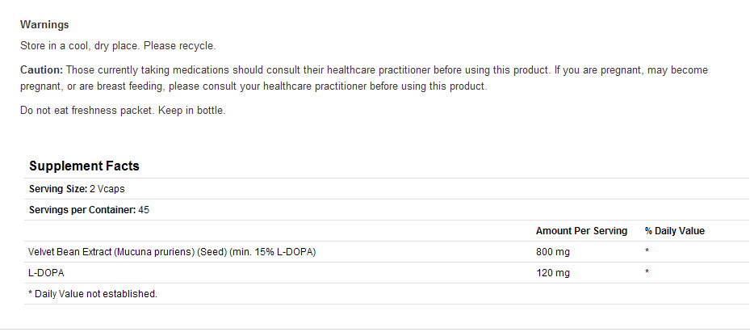Click the "800 mg" amount

(x=552, y=252)
